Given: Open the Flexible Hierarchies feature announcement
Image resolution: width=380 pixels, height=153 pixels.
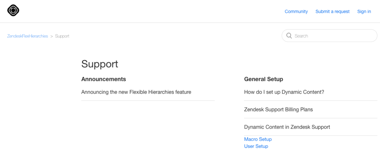Looking at the screenshot, I should [136, 92].
